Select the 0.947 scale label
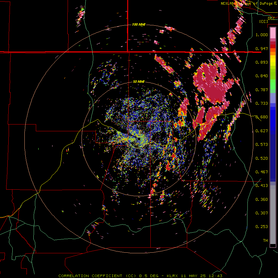Viewport: 278px width, 278px height. pyautogui.click(x=262, y=48)
